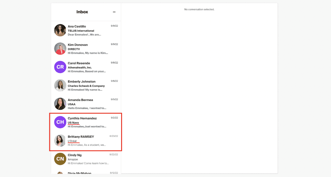Click the 9/2/22 message date

[114, 118]
